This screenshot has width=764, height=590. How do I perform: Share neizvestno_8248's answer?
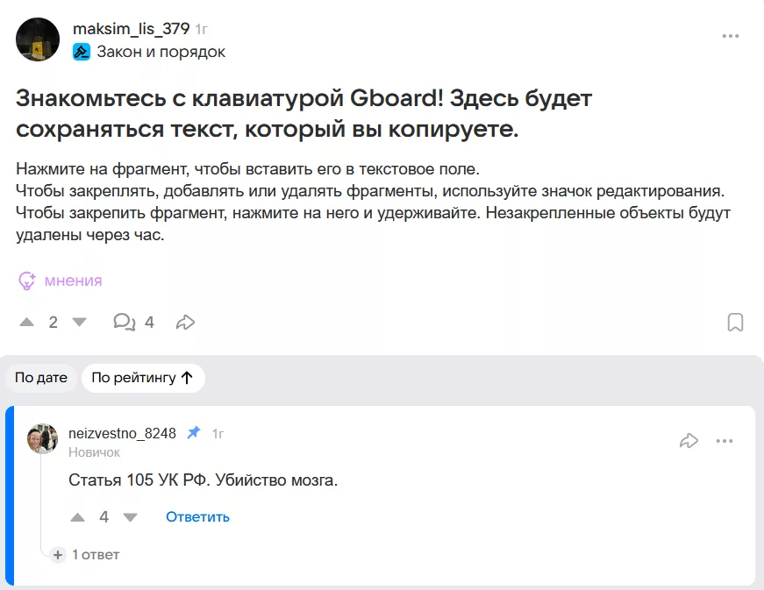tap(689, 441)
